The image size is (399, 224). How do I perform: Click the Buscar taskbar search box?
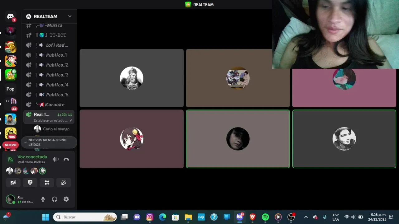tap(85, 217)
